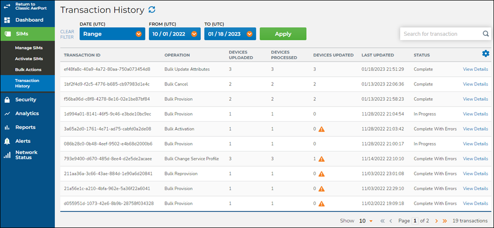
Task: Click the Operation column header
Action: point(177,55)
